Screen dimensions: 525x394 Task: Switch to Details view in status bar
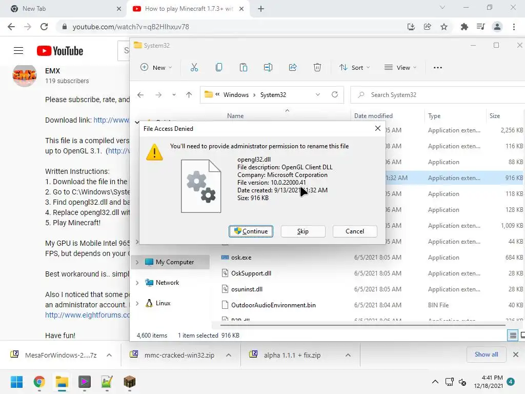click(x=513, y=335)
